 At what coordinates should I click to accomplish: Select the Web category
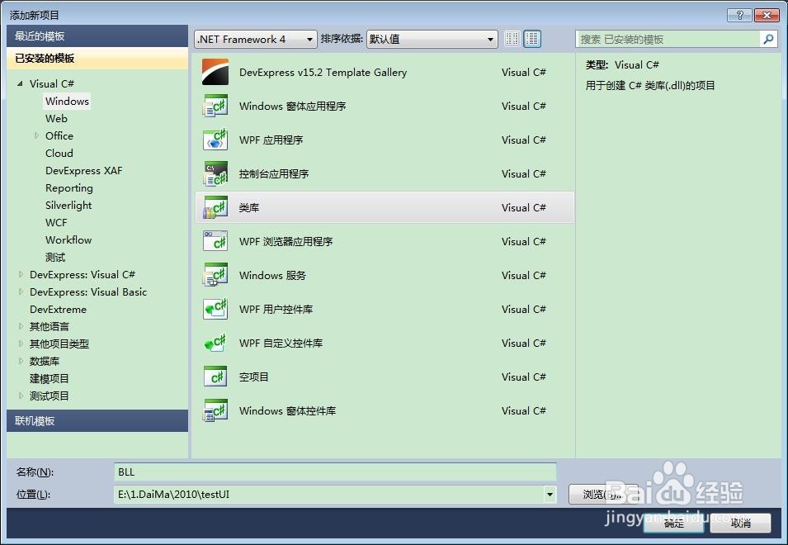click(56, 119)
